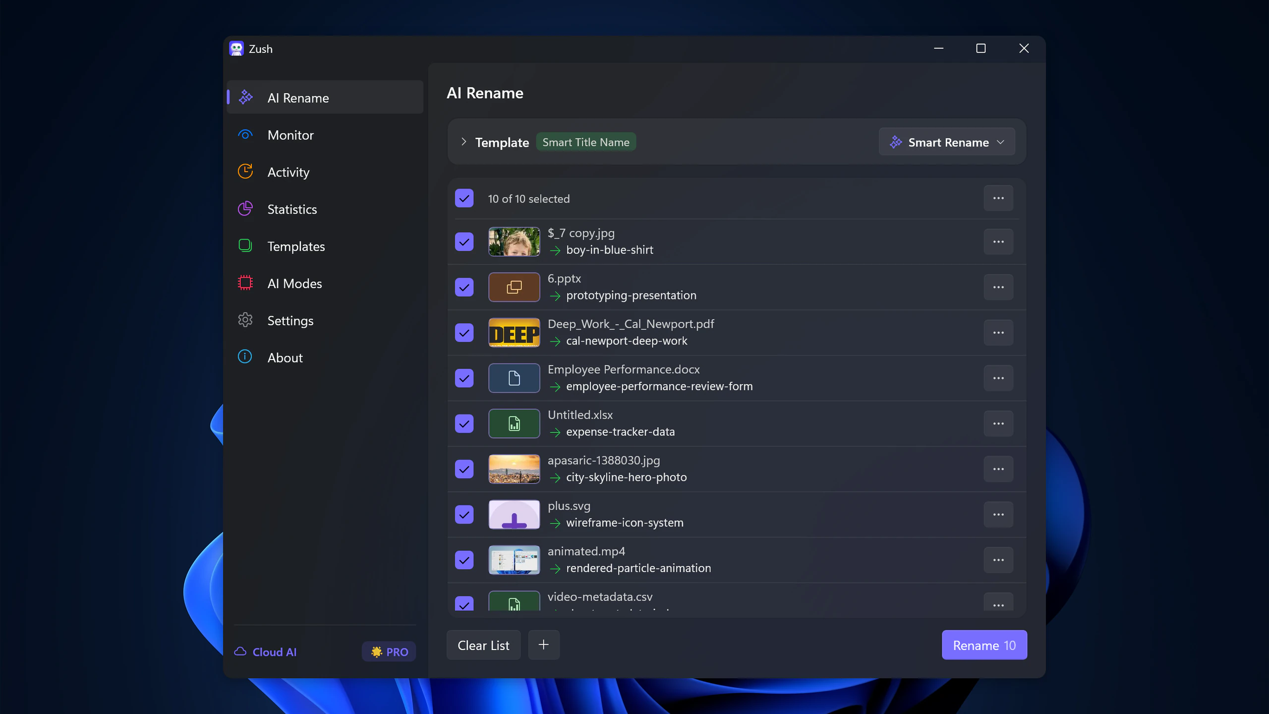Click the Smart Title Name template tag
The height and width of the screenshot is (714, 1269).
pyautogui.click(x=586, y=142)
